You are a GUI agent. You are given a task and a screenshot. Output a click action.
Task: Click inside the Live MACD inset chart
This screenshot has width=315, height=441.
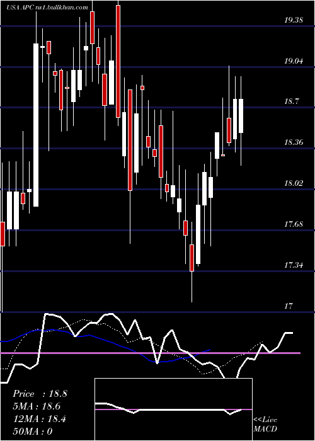(x=173, y=409)
